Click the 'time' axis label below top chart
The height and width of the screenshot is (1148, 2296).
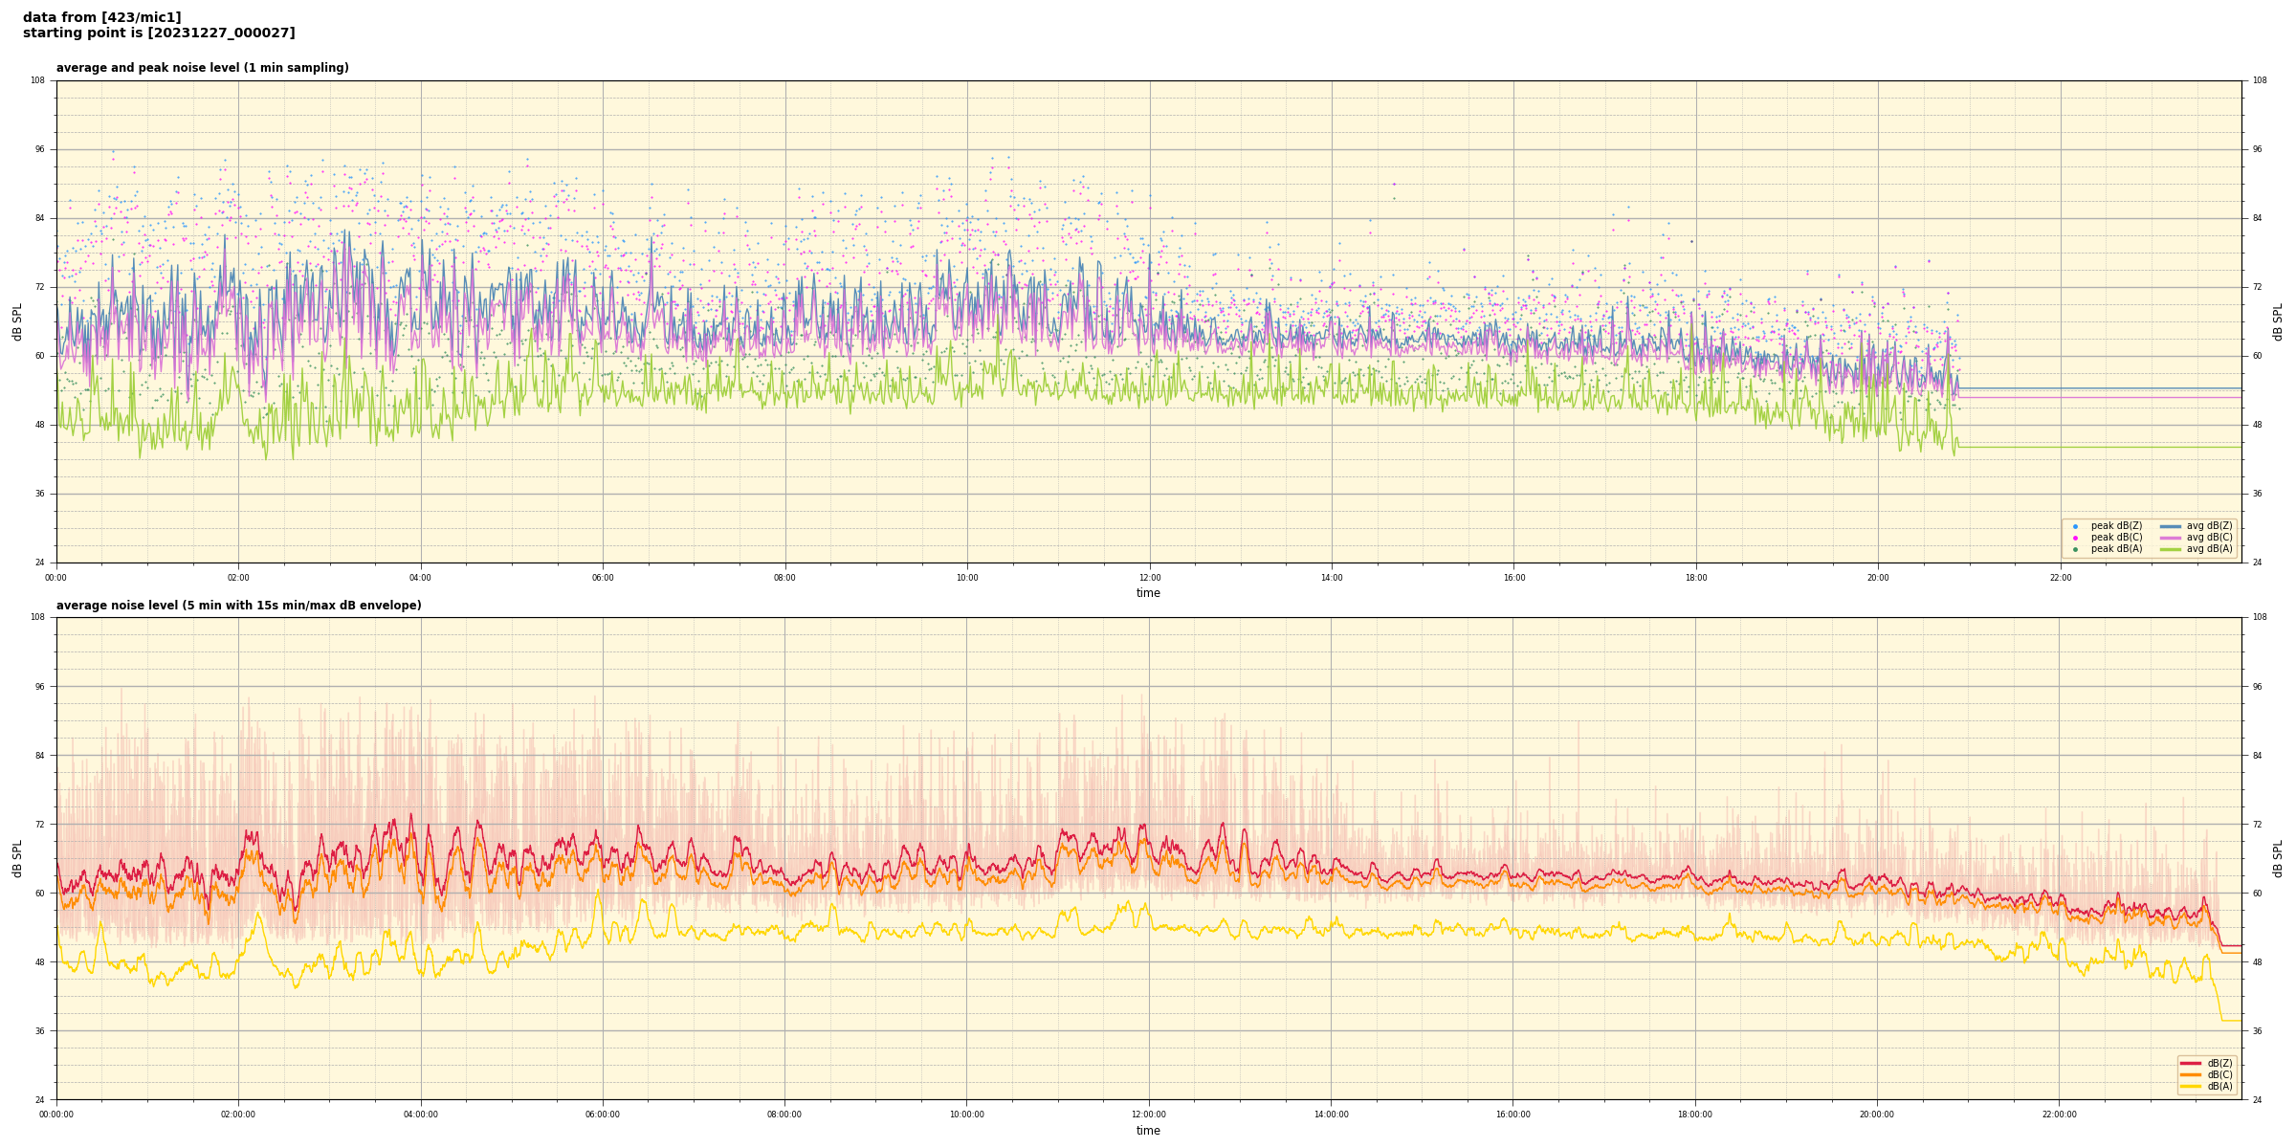(1148, 593)
